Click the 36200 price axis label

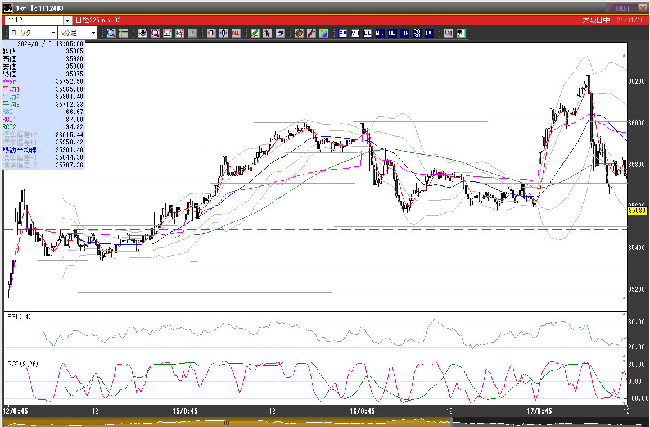[x=637, y=81]
